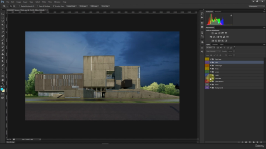Screen dimensions: 266x149
Task: Select the History Brush tool
Action: [2, 47]
